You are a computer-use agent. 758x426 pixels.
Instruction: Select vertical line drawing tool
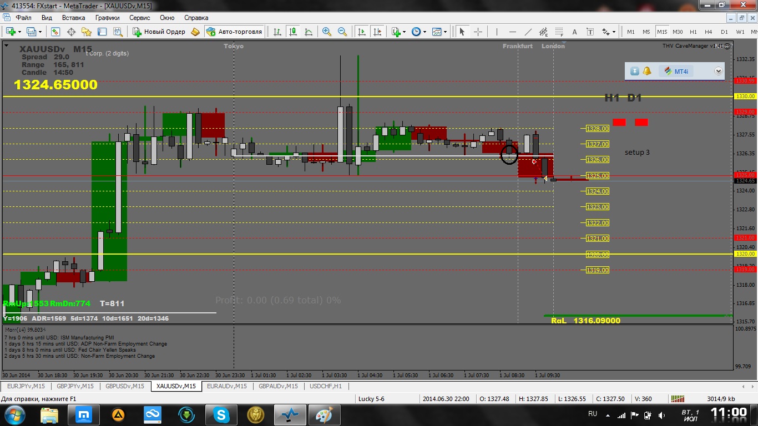497,32
